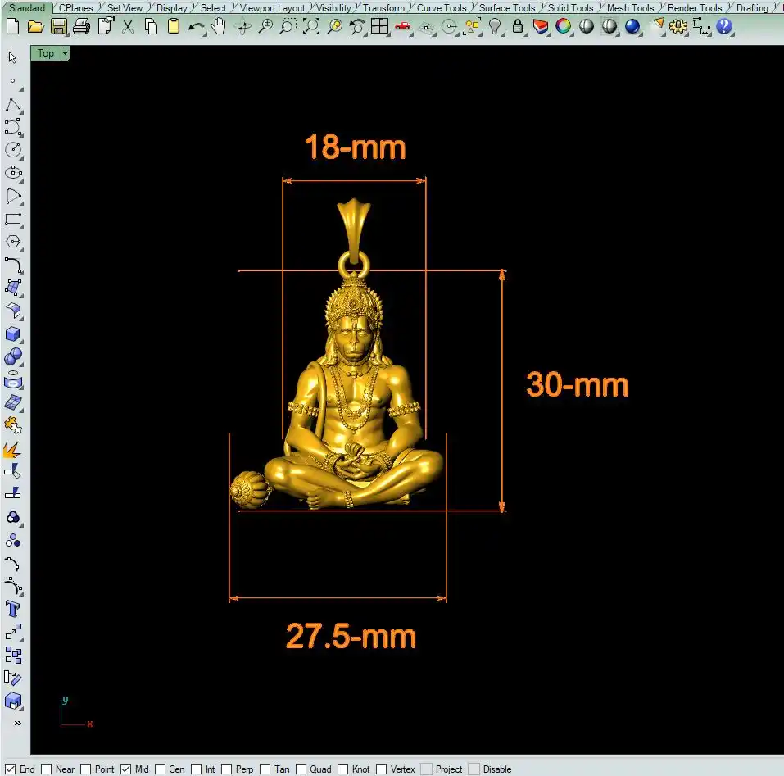
Task: Activate the Pan hand tool
Action: 219,27
